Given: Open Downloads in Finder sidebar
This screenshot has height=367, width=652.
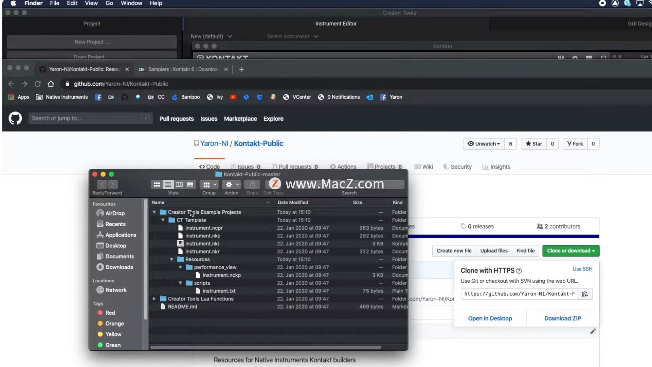Looking at the screenshot, I should (115, 267).
